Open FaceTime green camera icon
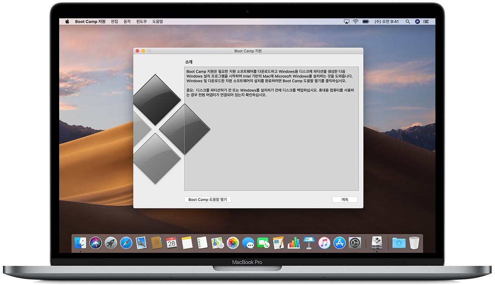The image size is (495, 285). pyautogui.click(x=264, y=243)
